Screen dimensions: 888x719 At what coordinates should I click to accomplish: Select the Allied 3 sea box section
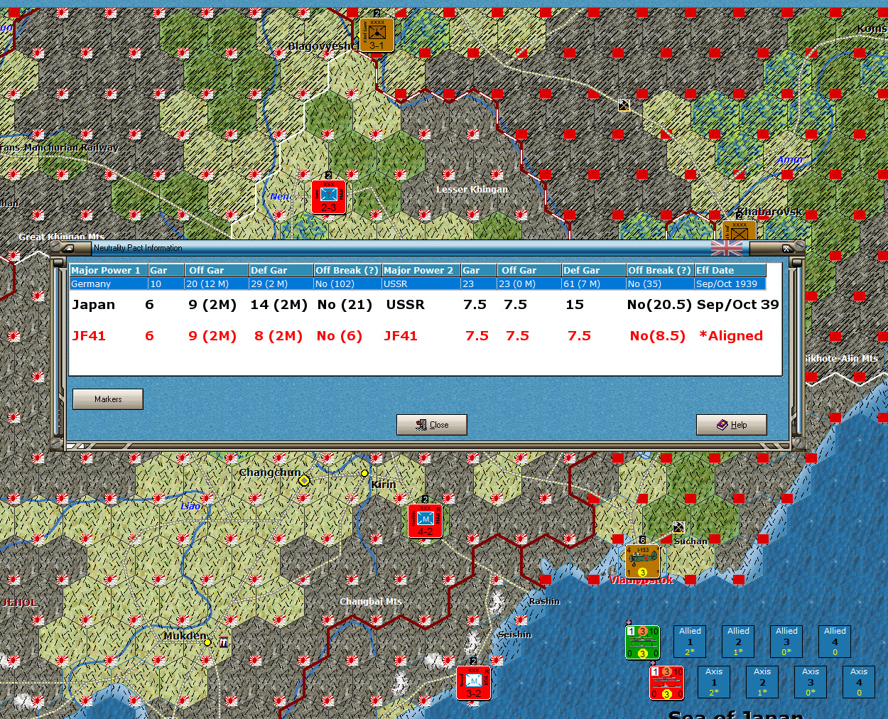(786, 641)
